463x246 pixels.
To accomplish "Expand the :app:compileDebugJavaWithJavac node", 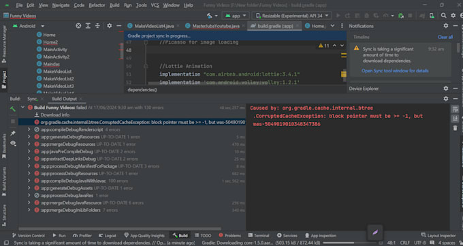I will pyautogui.click(x=29, y=181).
